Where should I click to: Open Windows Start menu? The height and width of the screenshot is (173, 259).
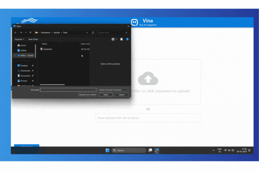107,150
